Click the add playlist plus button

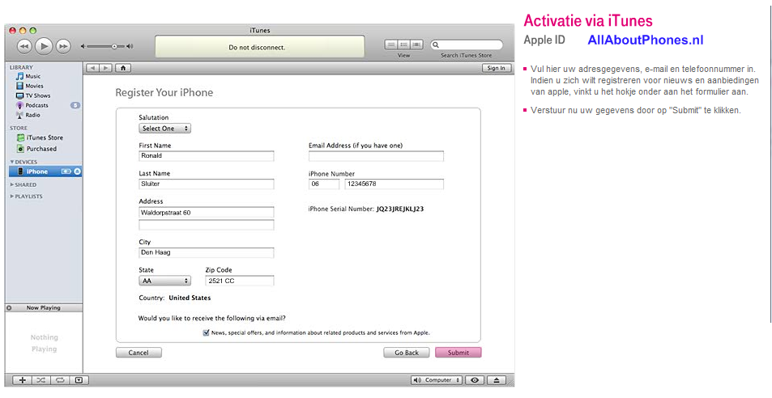23,379
